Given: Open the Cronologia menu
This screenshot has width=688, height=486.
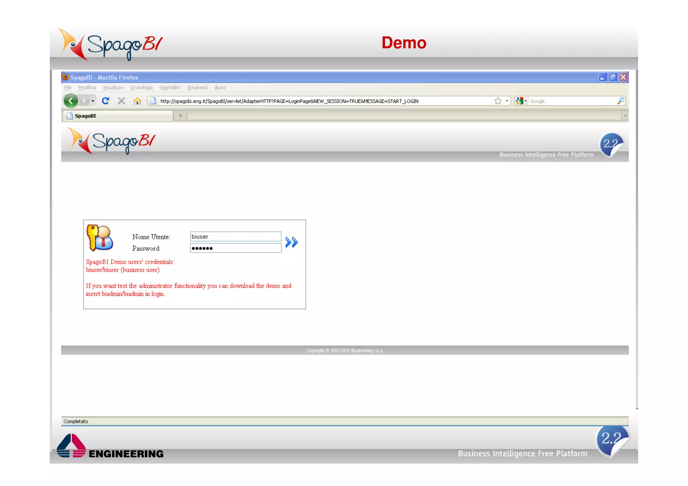Looking at the screenshot, I should (141, 87).
